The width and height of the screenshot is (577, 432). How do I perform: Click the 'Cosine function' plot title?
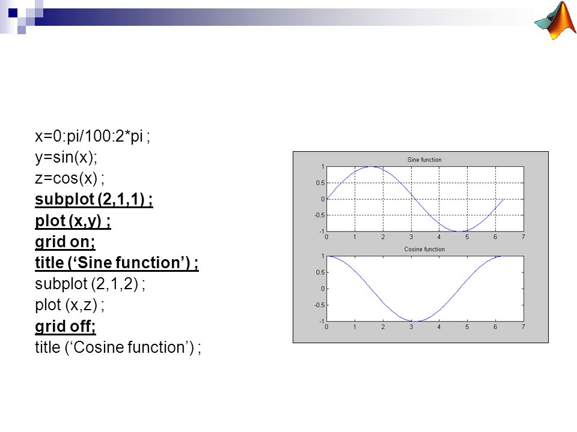coord(424,249)
